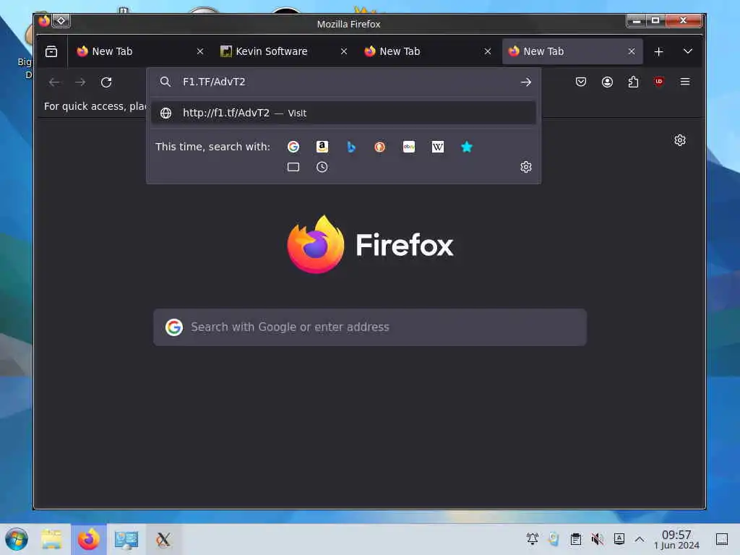Open the clock showing 09:57
This screenshot has height=555, width=740.
pos(676,539)
